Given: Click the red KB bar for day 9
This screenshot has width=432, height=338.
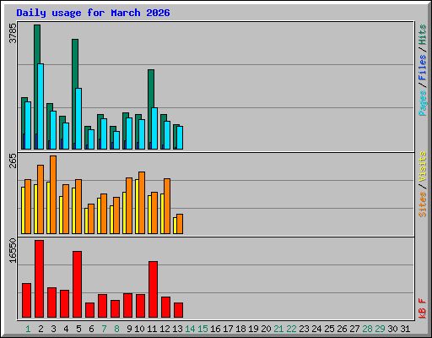Looking at the screenshot, I should point(127,305).
